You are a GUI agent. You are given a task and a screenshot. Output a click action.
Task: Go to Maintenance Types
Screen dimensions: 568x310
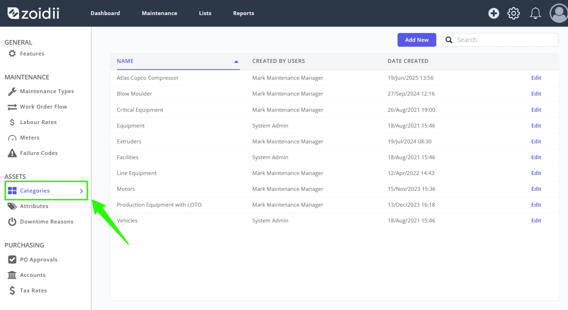47,91
